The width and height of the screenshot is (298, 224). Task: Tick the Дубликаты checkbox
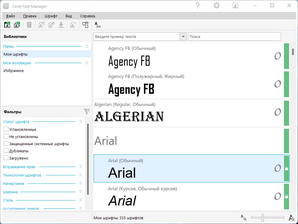coord(6,151)
